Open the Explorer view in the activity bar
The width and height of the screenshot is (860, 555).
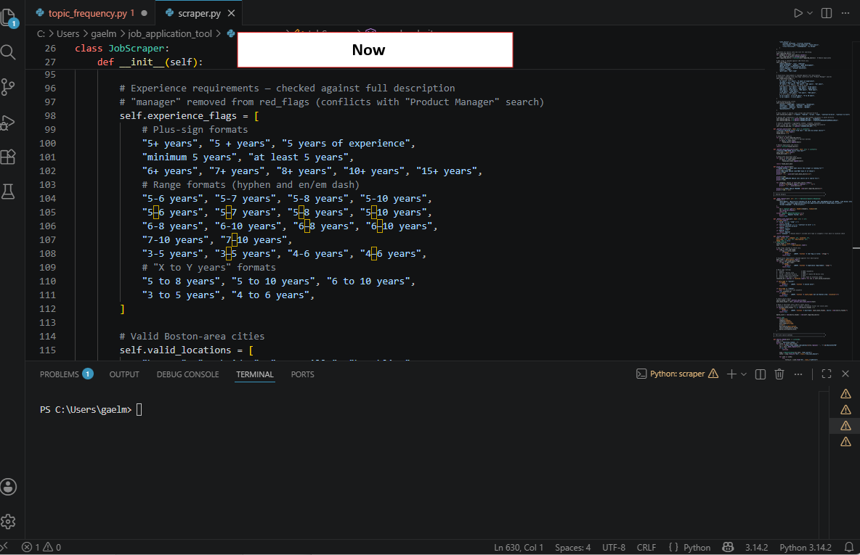(x=9, y=18)
